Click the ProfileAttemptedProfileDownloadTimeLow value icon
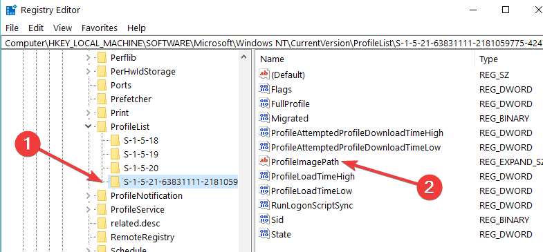This screenshot has width=543, height=252. [x=264, y=147]
